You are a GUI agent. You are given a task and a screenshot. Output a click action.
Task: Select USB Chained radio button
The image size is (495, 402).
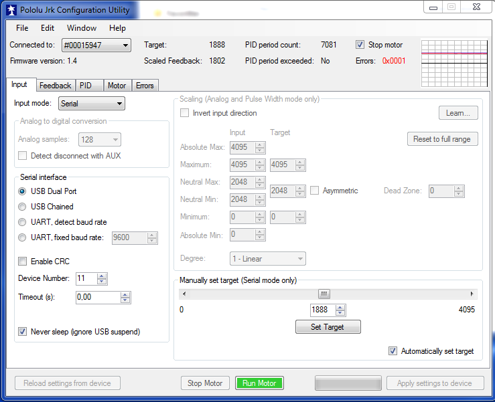coord(22,207)
